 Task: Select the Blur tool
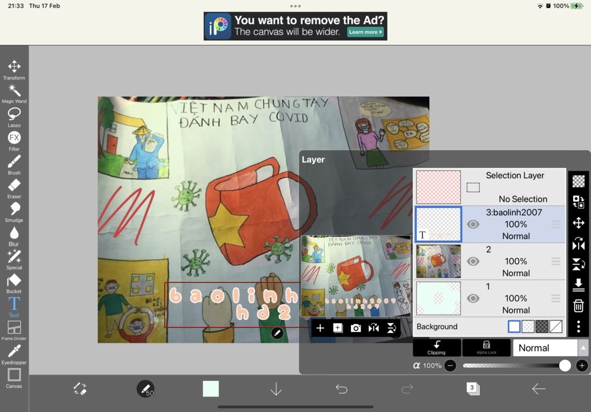[14, 236]
